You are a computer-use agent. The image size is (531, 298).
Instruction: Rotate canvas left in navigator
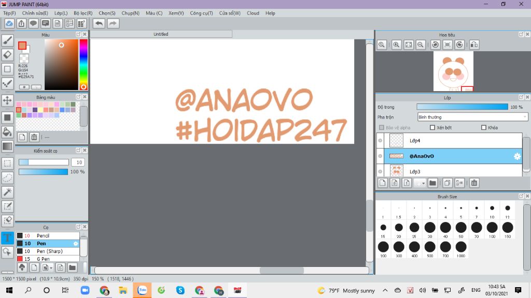tap(436, 44)
